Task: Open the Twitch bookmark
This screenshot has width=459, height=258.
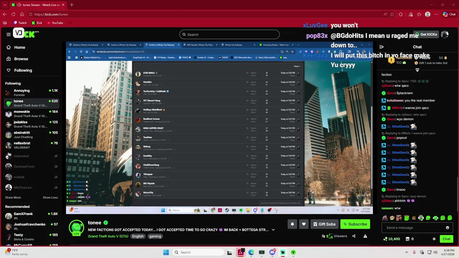Action: point(20,23)
